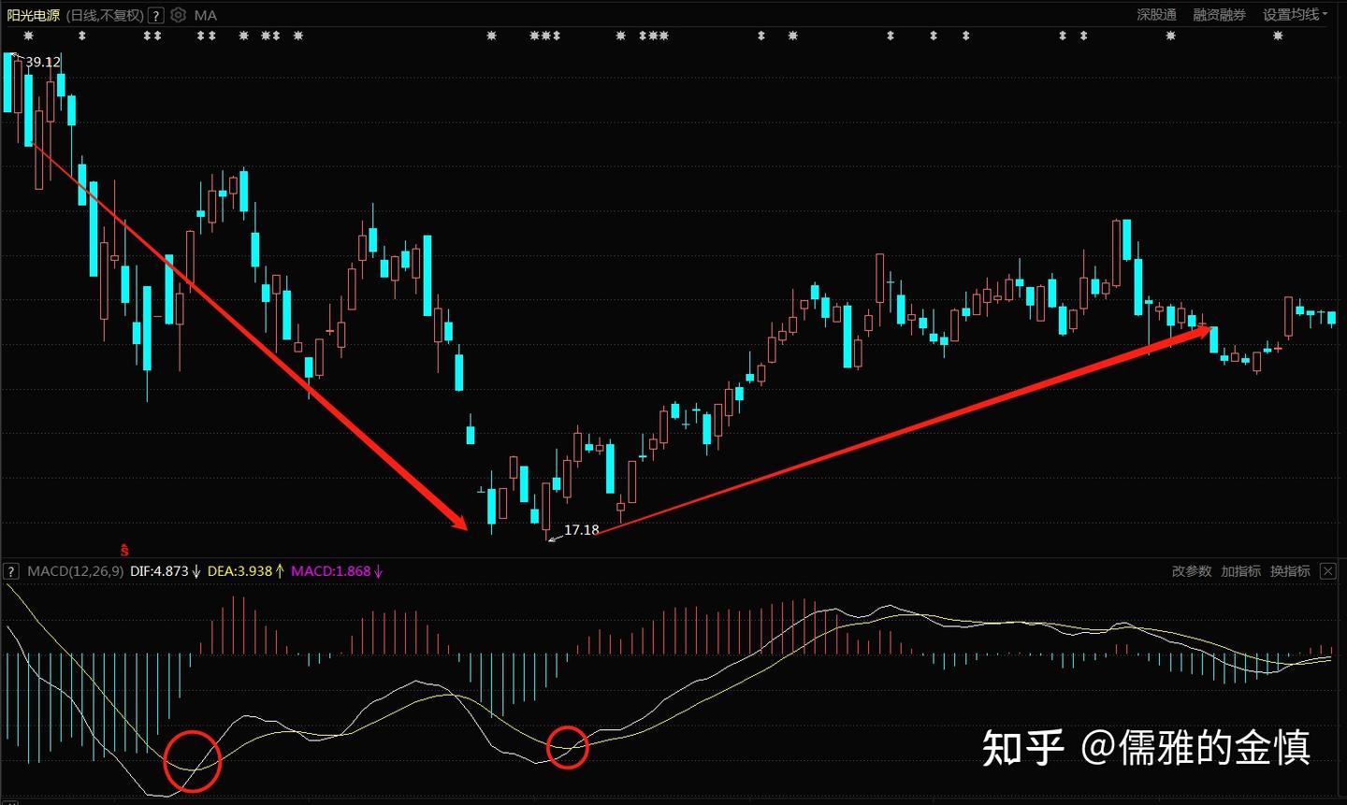Click the 39.12 high price label
This screenshot has height=805, width=1347.
43,62
